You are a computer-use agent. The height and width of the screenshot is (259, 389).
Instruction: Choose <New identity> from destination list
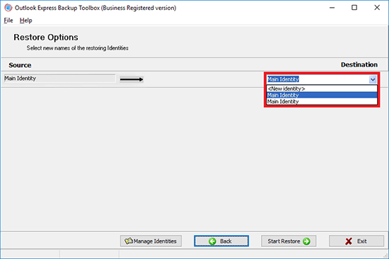tap(322, 88)
